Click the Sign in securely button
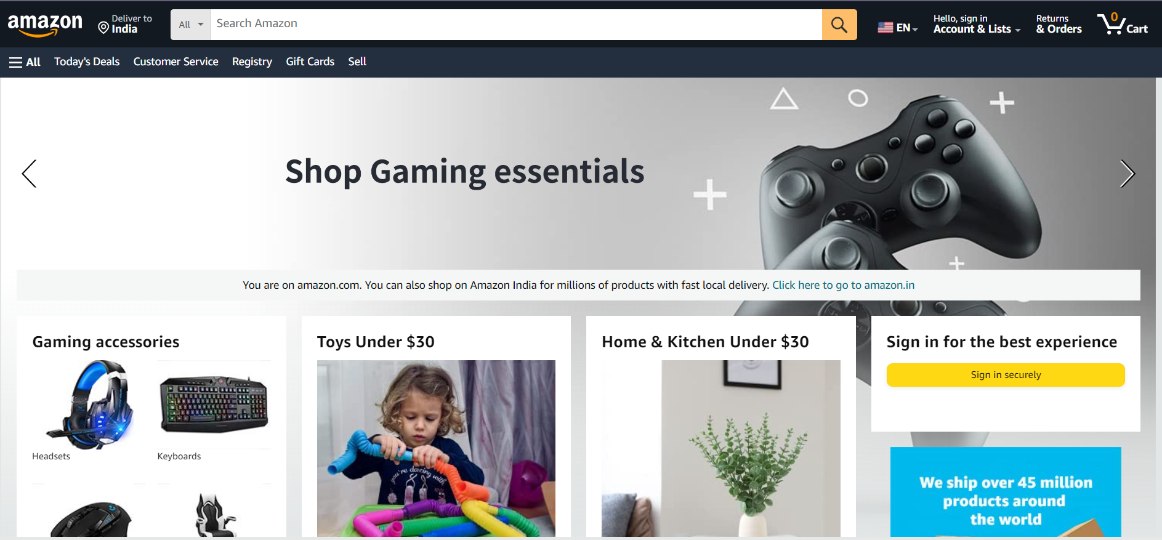Image resolution: width=1162 pixels, height=540 pixels. [1005, 375]
